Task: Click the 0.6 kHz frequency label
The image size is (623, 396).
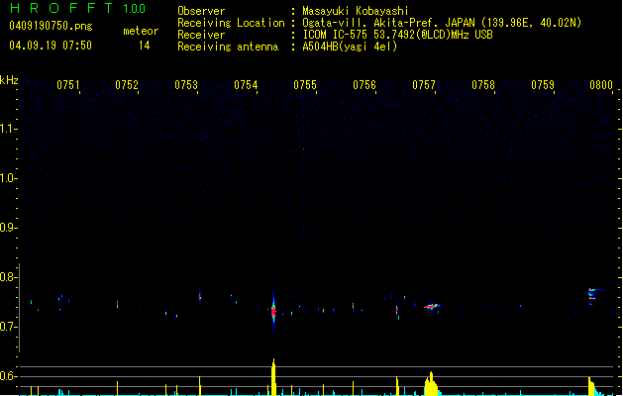Action: (8, 376)
